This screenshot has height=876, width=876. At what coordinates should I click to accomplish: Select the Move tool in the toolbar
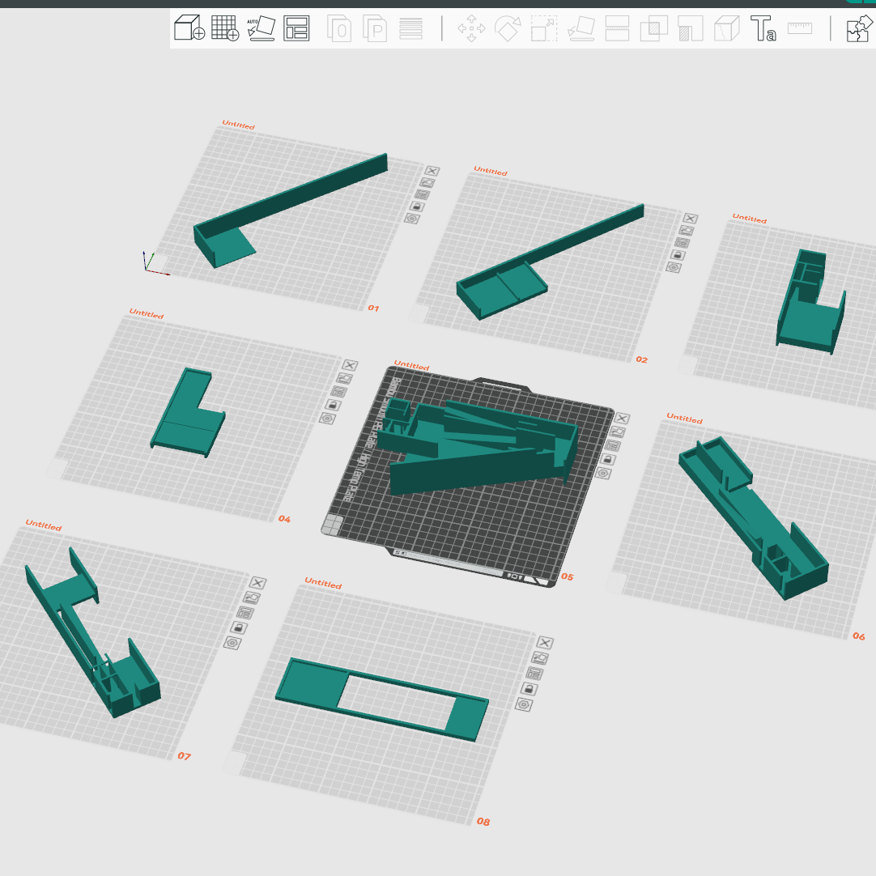click(471, 29)
